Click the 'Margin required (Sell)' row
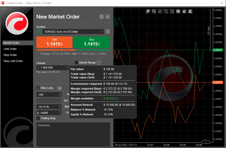This screenshot has width=226, height=148. point(101,92)
